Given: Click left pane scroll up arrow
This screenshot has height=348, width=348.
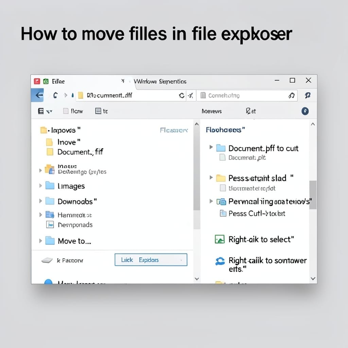Looking at the screenshot, I should [x=197, y=124].
